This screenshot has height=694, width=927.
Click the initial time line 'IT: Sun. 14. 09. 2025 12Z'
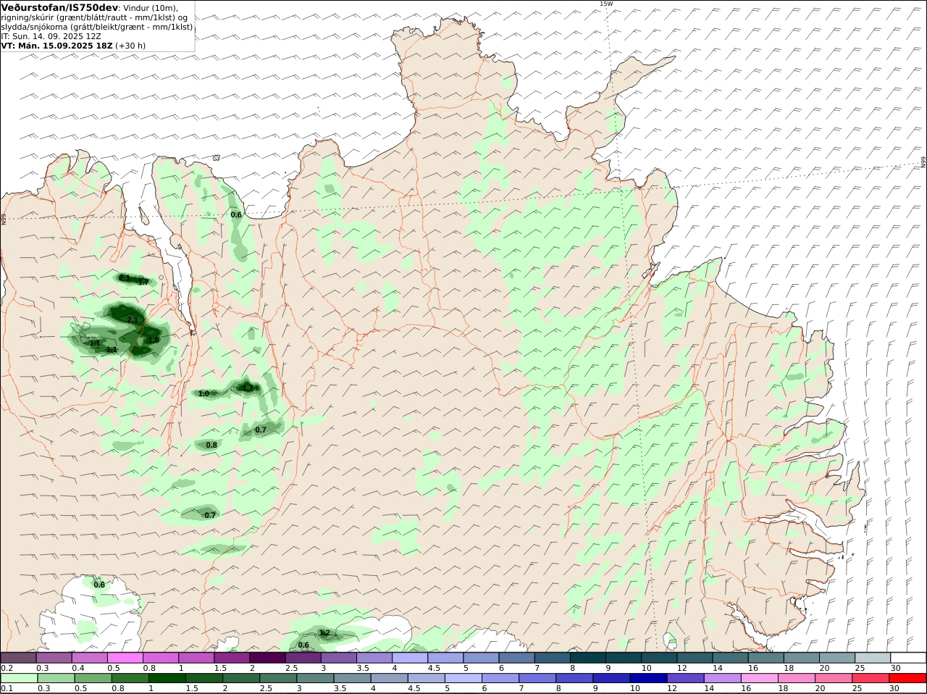[x=51, y=36]
